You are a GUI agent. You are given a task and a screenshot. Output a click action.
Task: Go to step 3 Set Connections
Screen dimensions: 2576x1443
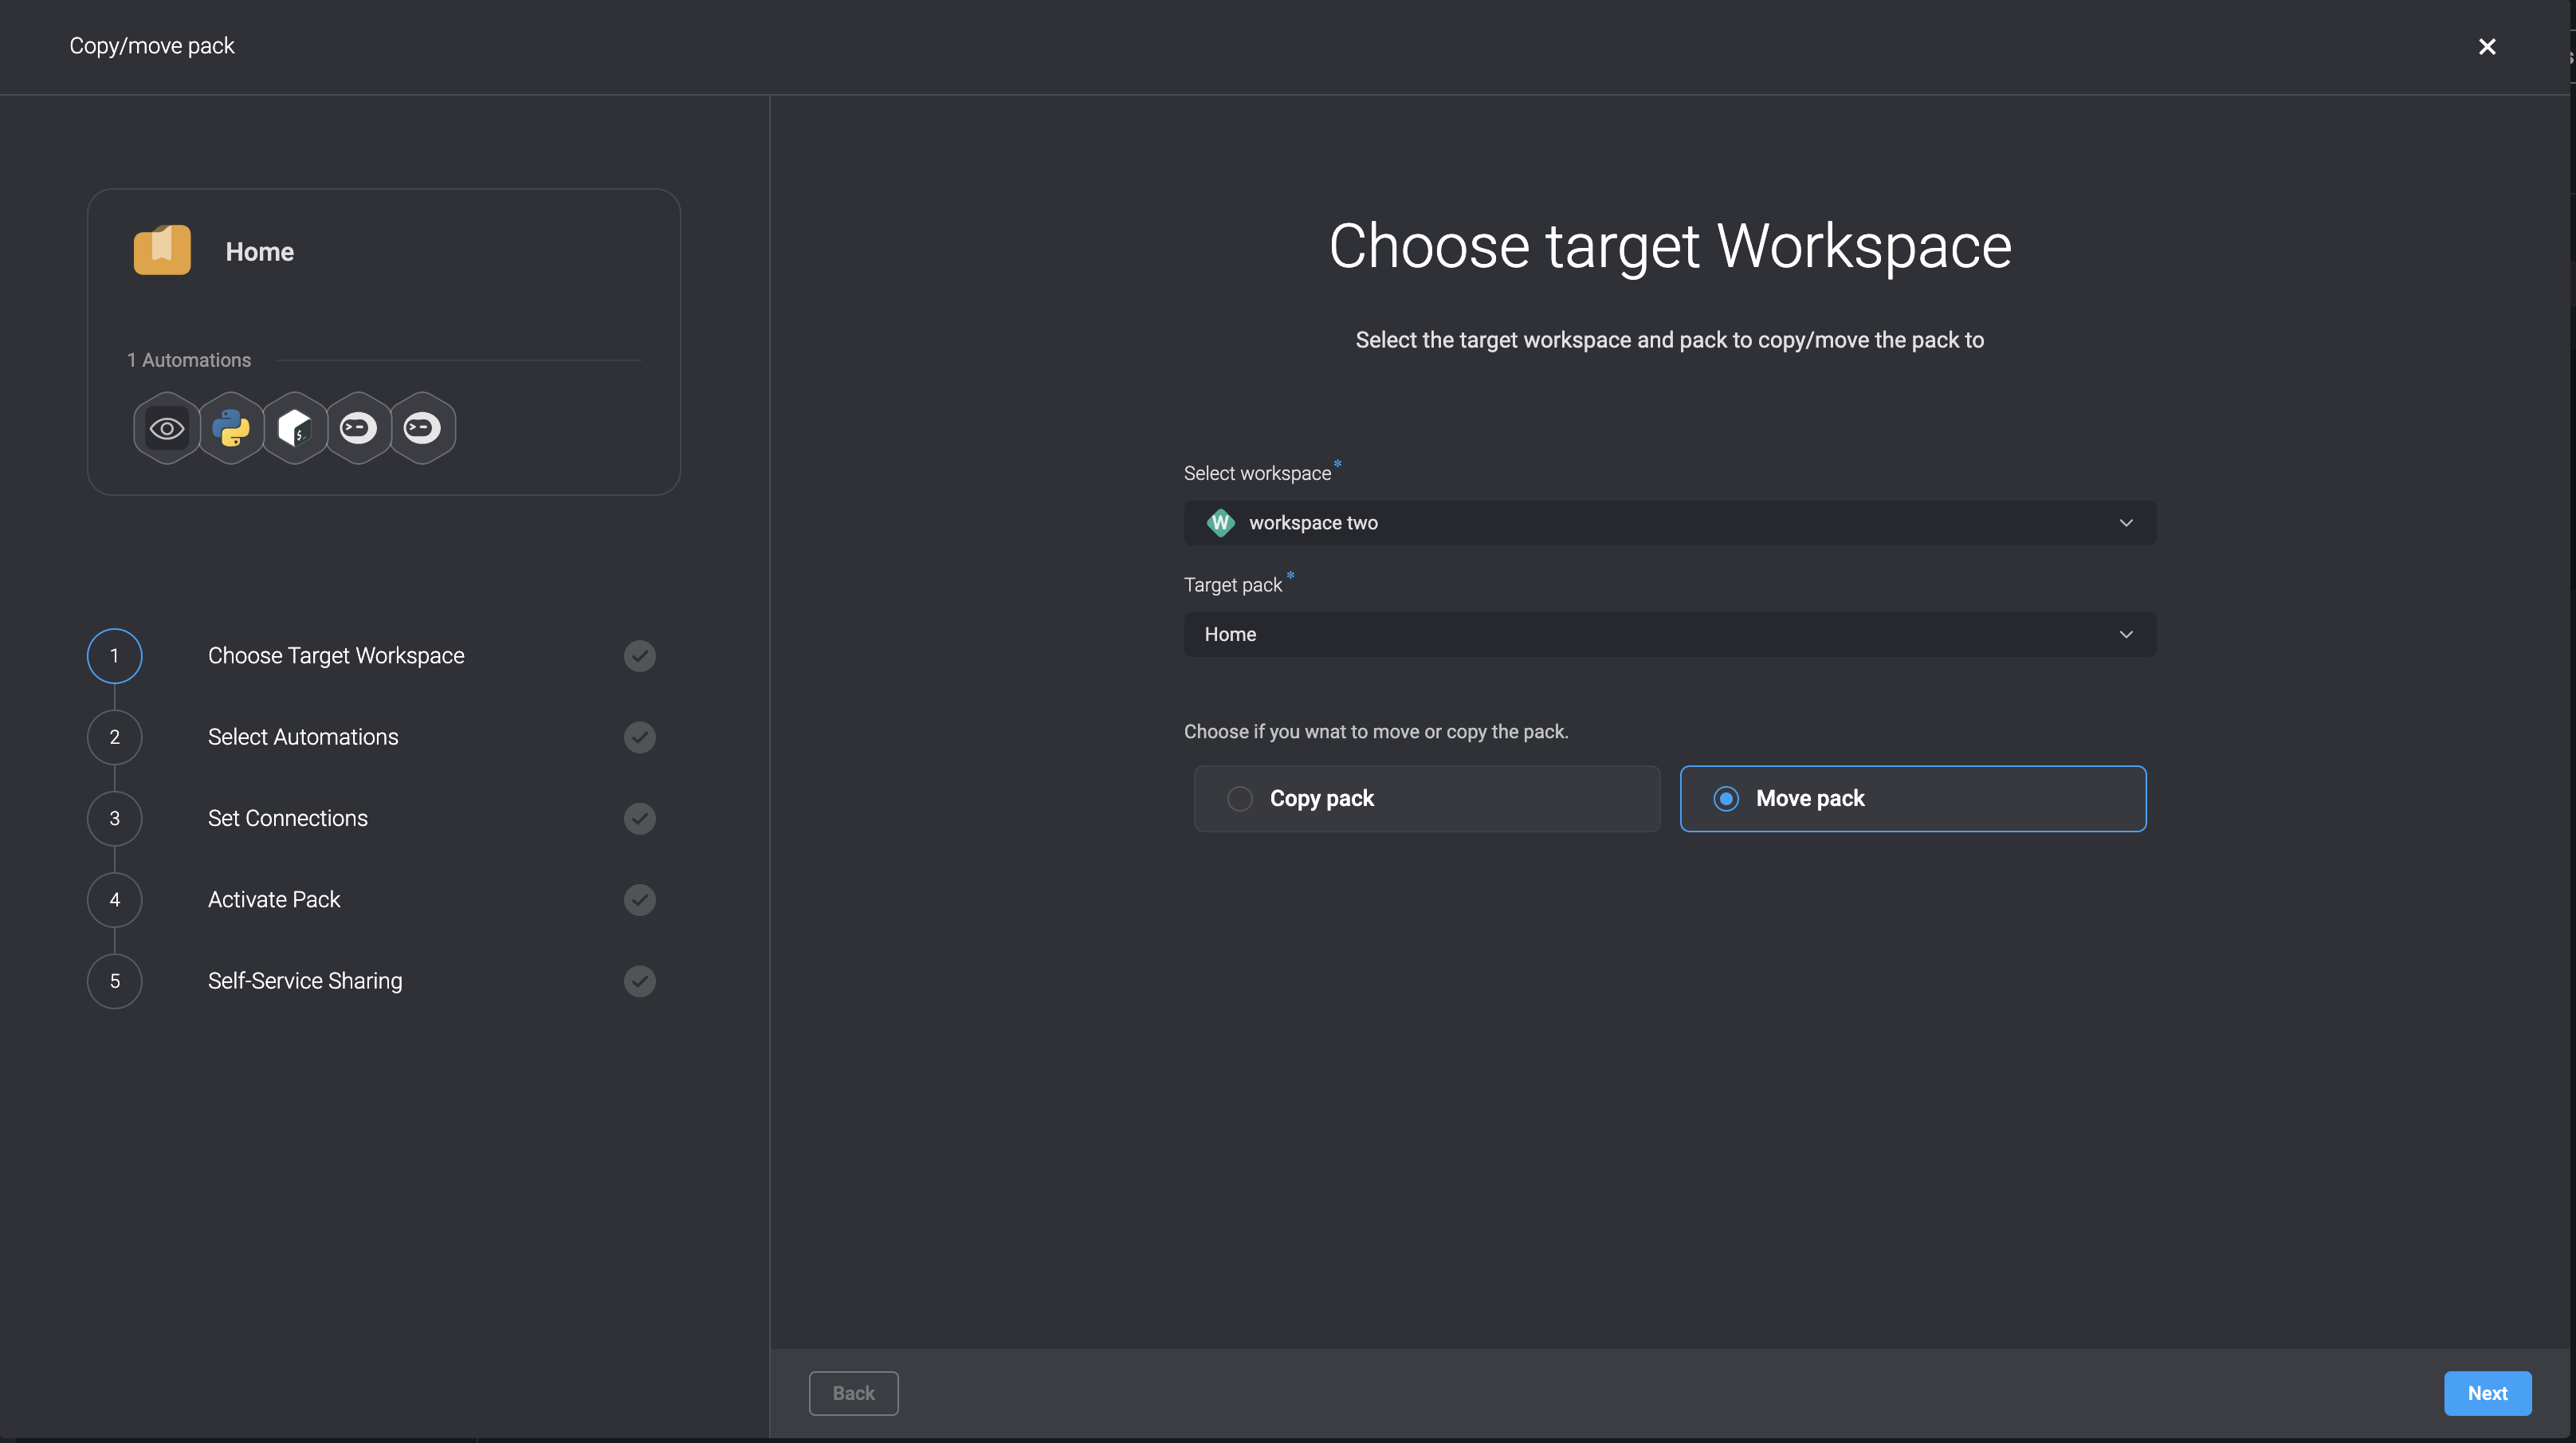288,818
